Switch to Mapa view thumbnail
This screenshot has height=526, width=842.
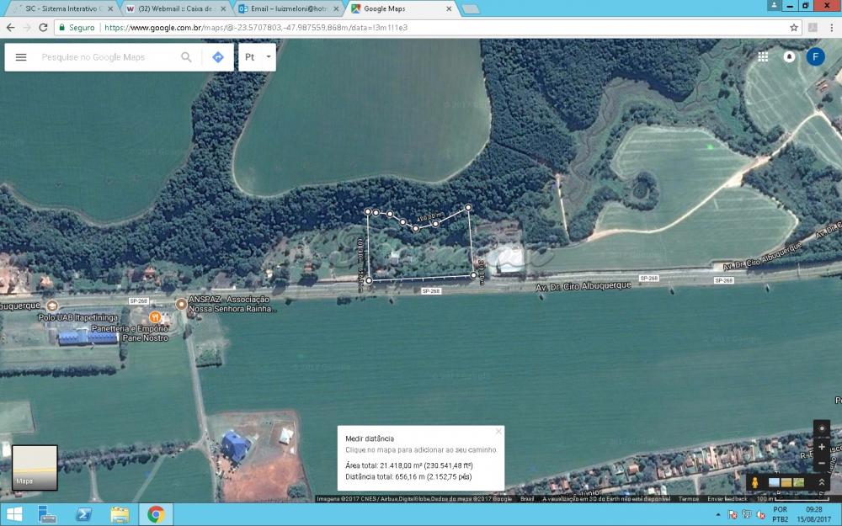[x=35, y=467]
